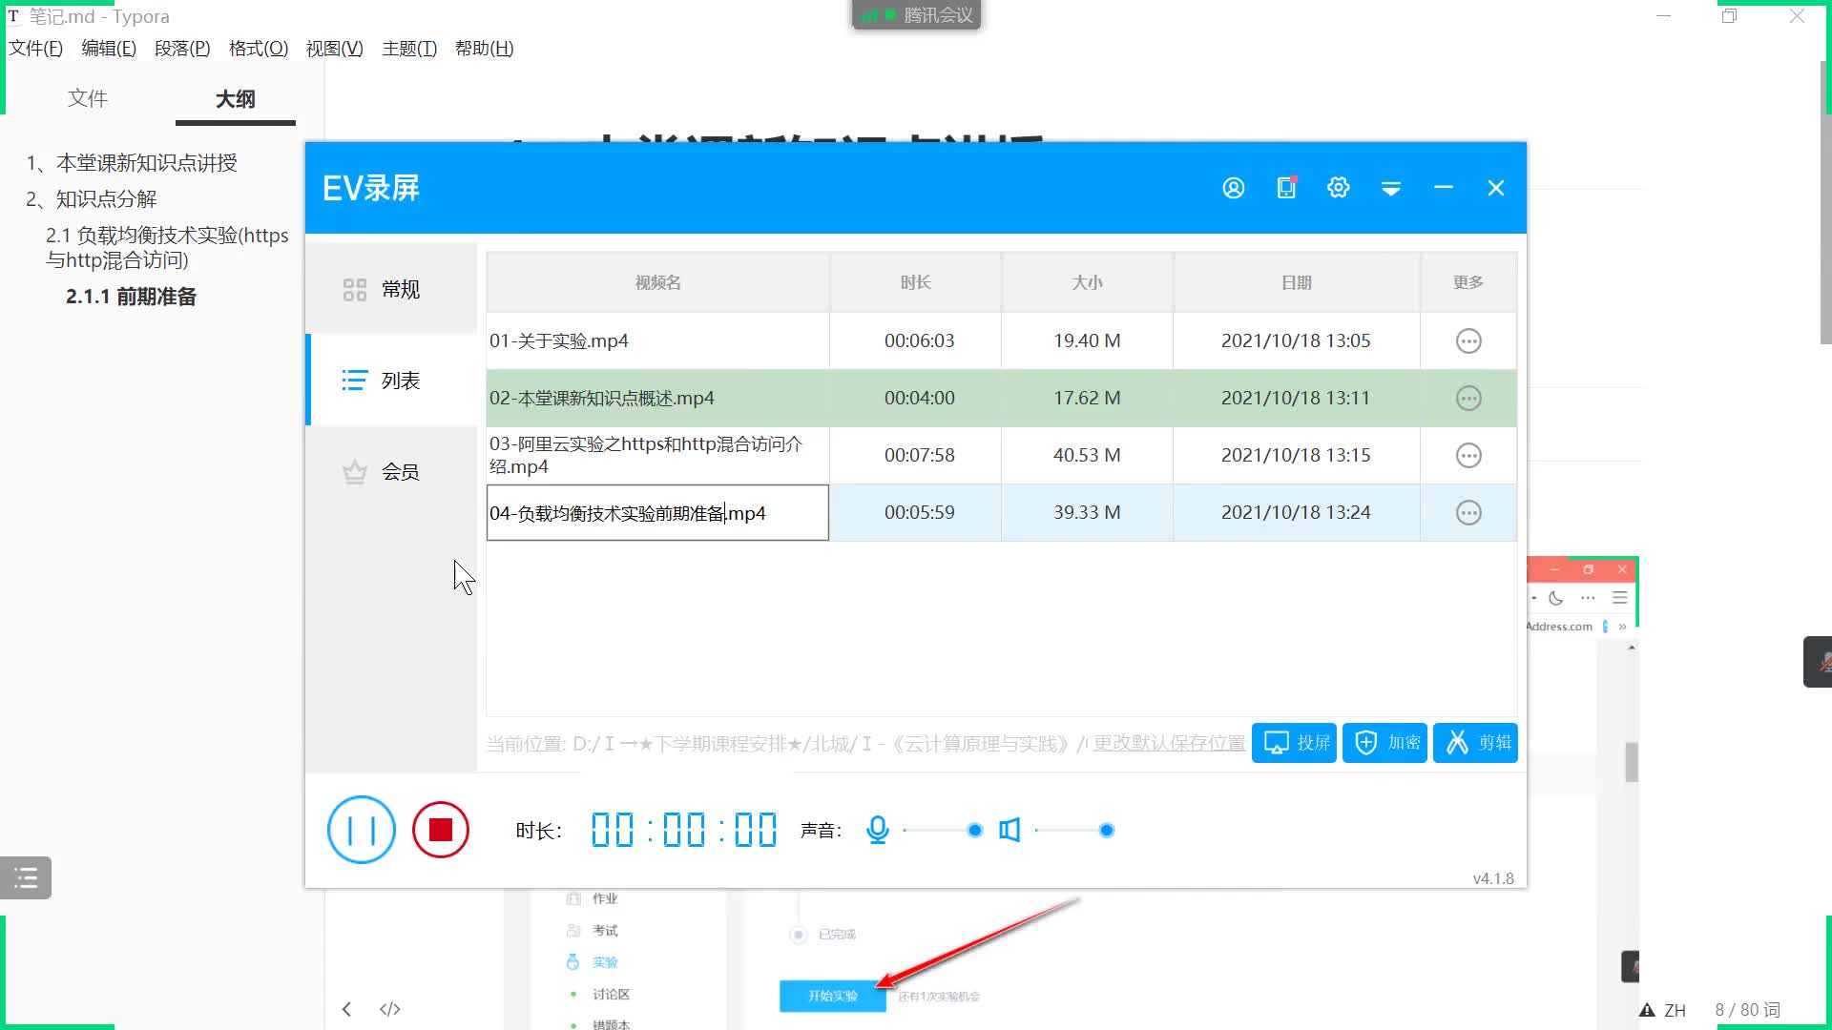Switch to the 会员 tab
The width and height of the screenshot is (1832, 1030).
(x=391, y=471)
